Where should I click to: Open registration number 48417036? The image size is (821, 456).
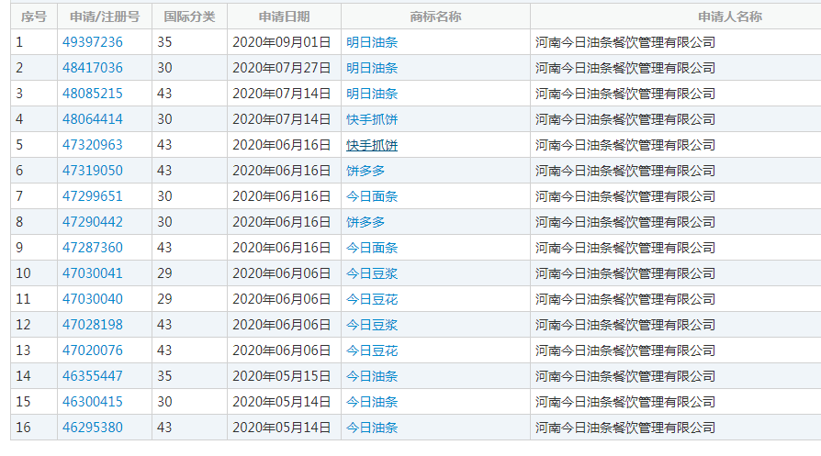point(92,68)
